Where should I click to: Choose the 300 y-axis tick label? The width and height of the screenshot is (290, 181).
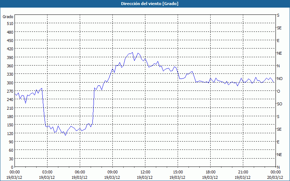[x=11, y=83]
